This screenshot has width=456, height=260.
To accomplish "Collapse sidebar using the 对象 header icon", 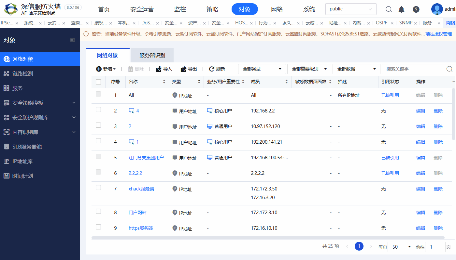I will (x=73, y=40).
